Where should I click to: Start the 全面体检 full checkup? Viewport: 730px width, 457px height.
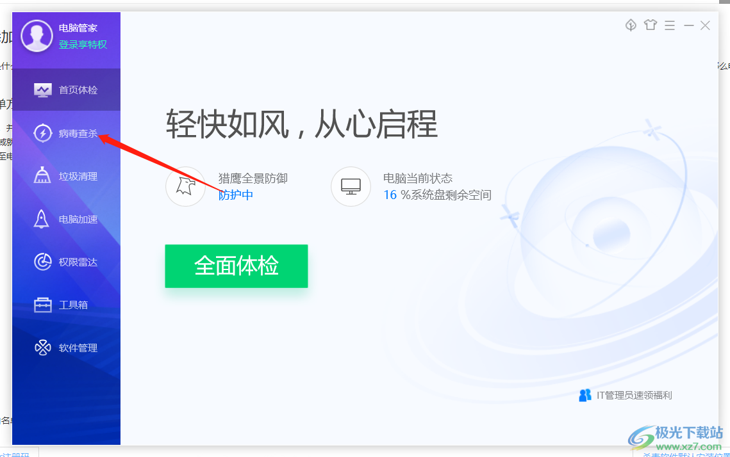pos(236,266)
